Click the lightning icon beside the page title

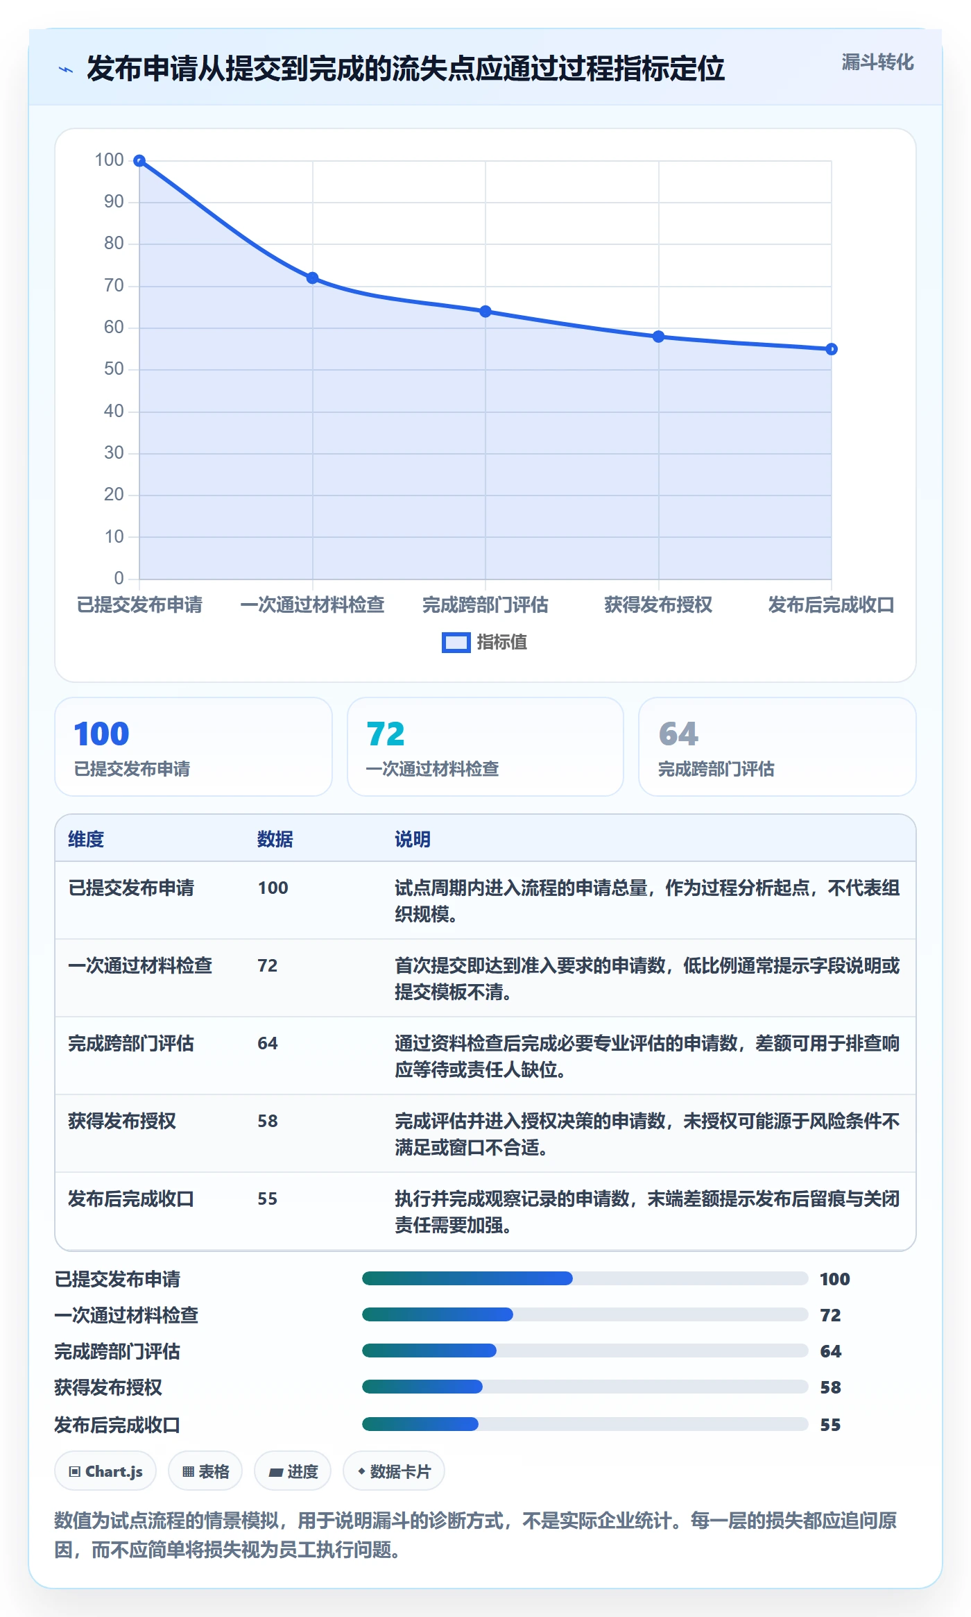click(x=66, y=69)
